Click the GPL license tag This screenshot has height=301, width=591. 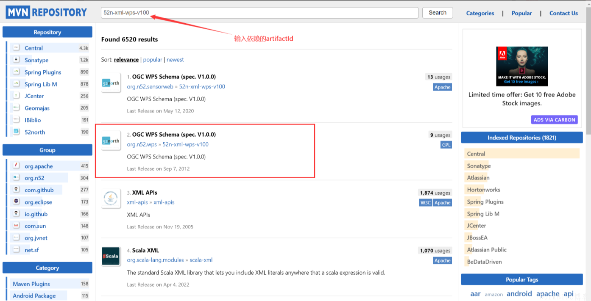point(446,145)
